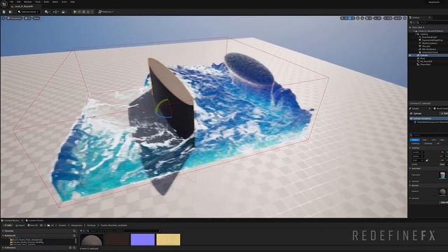This screenshot has width=448, height=252.
Task: Open Content Browser filter icon
Action: point(82,231)
